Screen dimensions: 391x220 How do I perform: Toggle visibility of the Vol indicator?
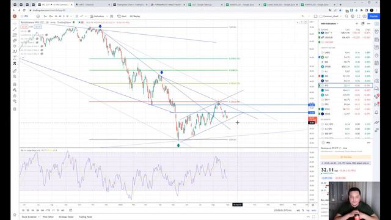click(29, 31)
